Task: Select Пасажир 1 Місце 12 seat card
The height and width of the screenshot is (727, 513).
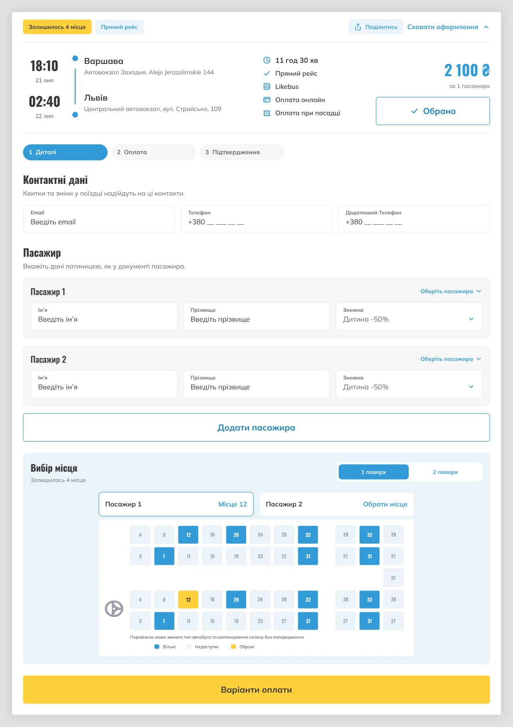Action: (176, 504)
